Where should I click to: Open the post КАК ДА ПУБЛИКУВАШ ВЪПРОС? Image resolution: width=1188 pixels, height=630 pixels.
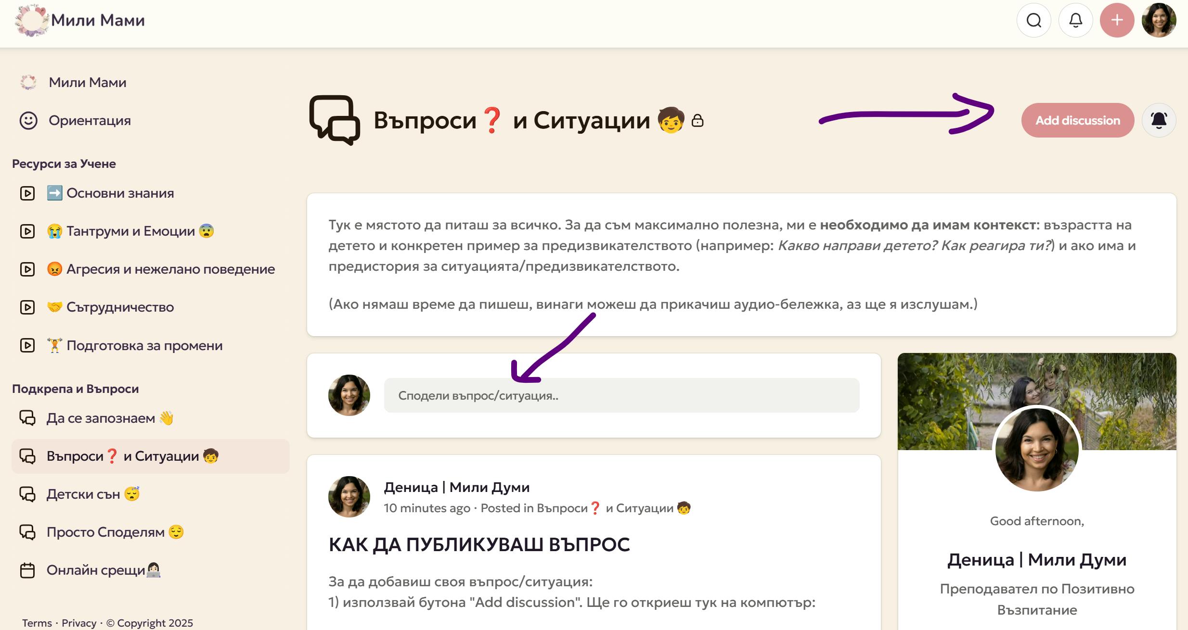click(x=479, y=544)
